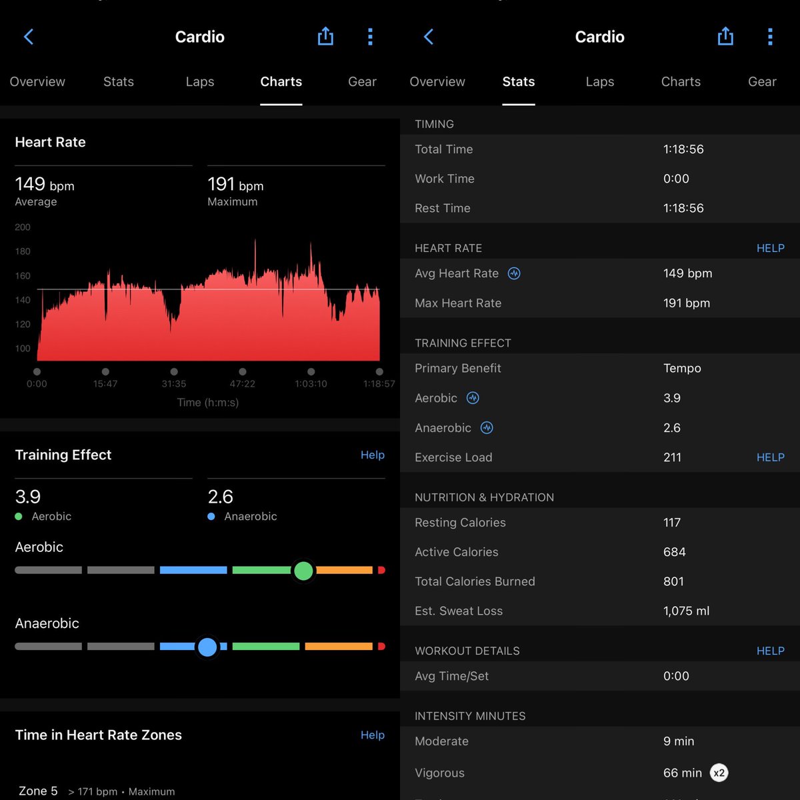The width and height of the screenshot is (800, 800).
Task: Tap the green Aerobic training effect marker
Action: click(303, 571)
